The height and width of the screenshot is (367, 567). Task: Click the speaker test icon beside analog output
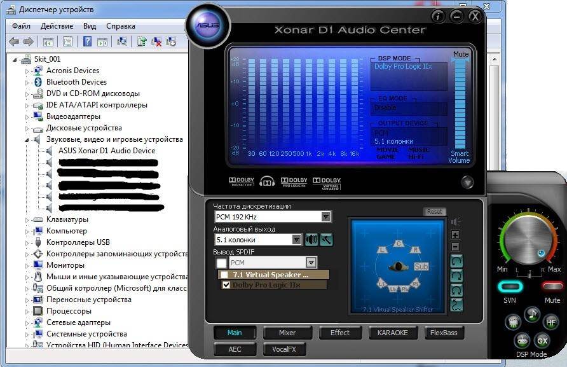click(311, 240)
